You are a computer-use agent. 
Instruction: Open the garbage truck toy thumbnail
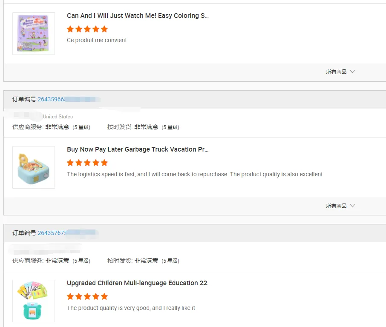(x=34, y=167)
